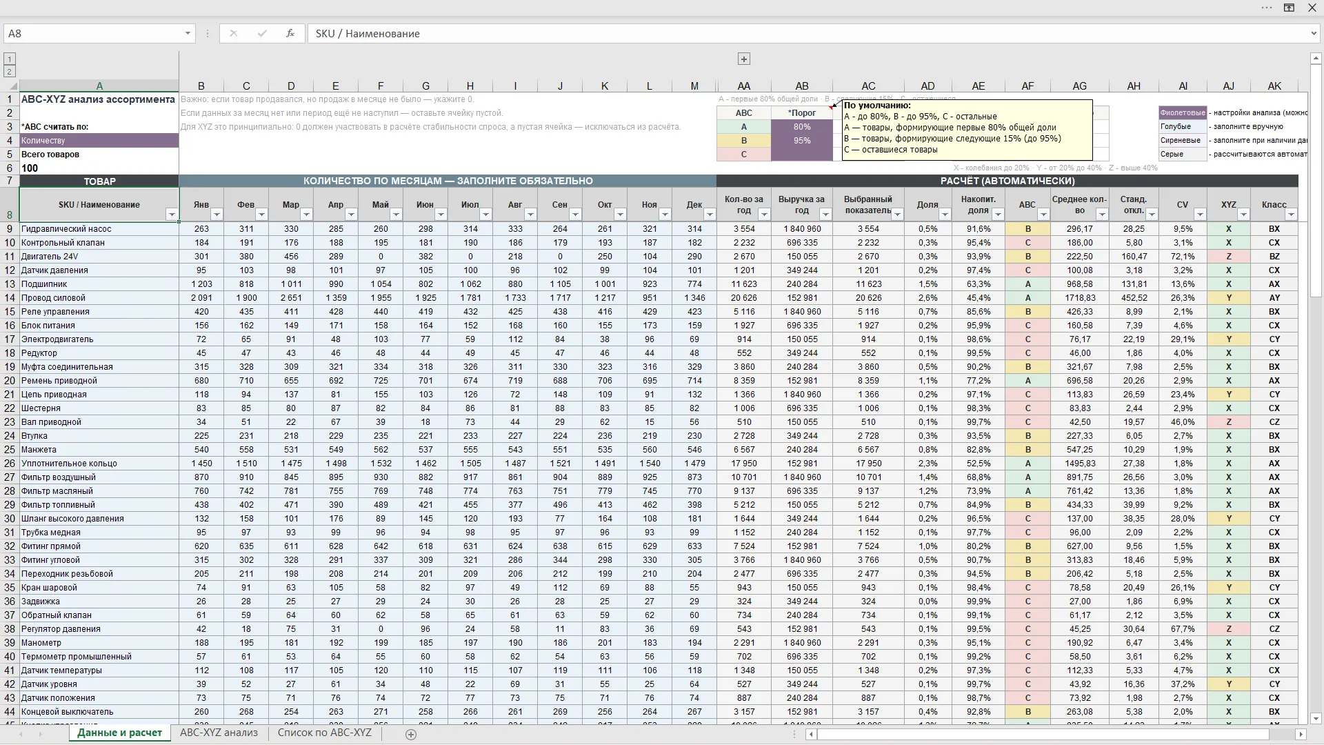The image size is (1324, 745).
Task: Click inside the formula bar text field
Action: point(807,33)
